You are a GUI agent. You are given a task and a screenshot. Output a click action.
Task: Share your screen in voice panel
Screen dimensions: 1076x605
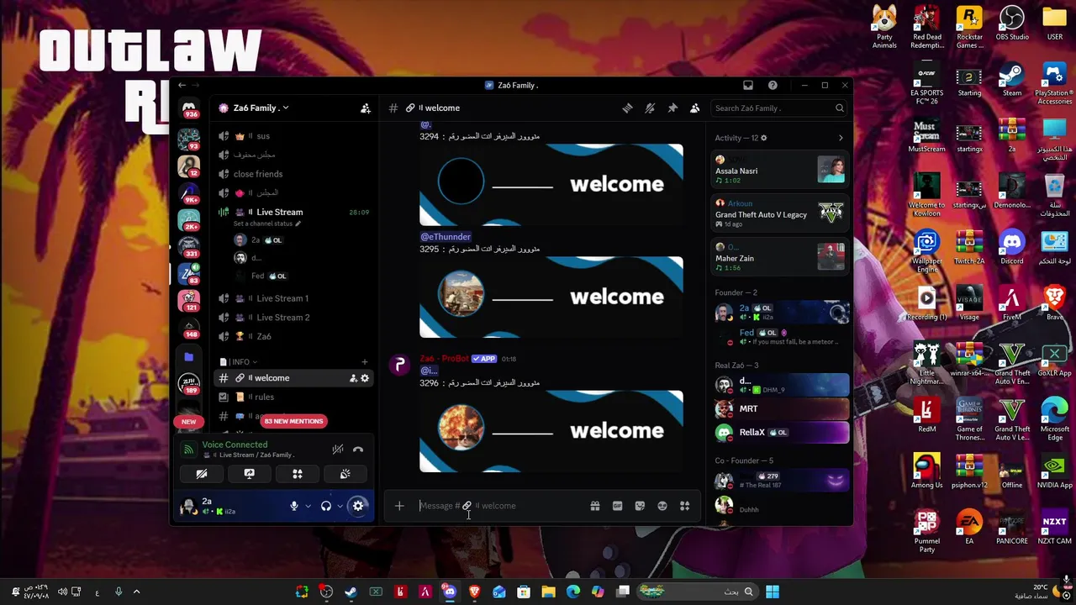[249, 474]
